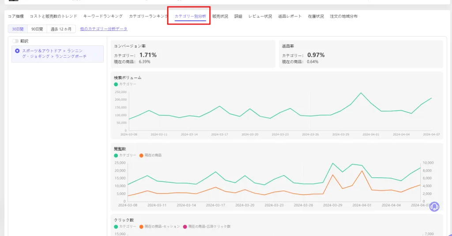Click the クリック数 chart title
Screen dimensions: 452x236
124,220
